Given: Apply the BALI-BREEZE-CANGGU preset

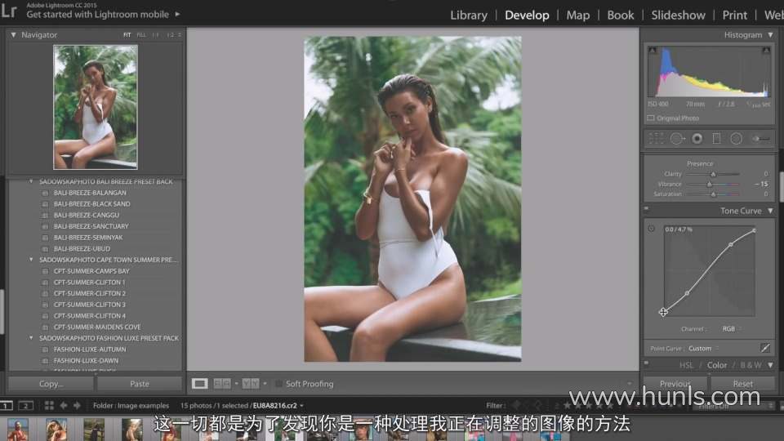Looking at the screenshot, I should 87,215.
